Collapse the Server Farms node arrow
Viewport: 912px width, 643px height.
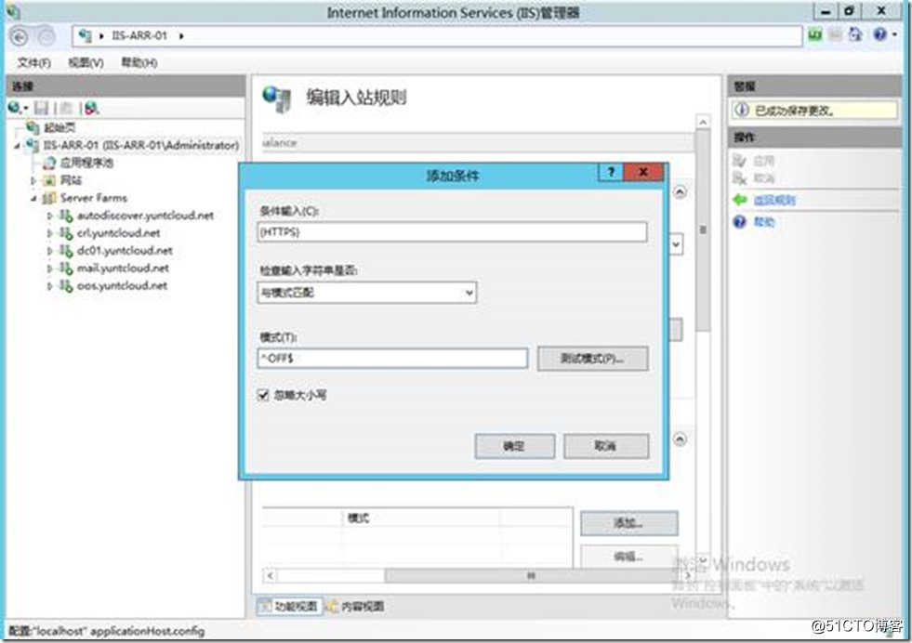[33, 198]
